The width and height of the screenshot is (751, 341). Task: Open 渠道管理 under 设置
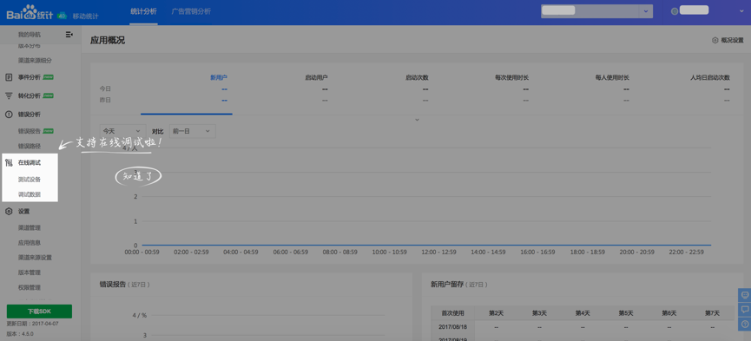30,228
